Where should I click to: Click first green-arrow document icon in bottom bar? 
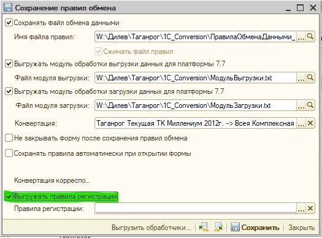click(x=204, y=227)
